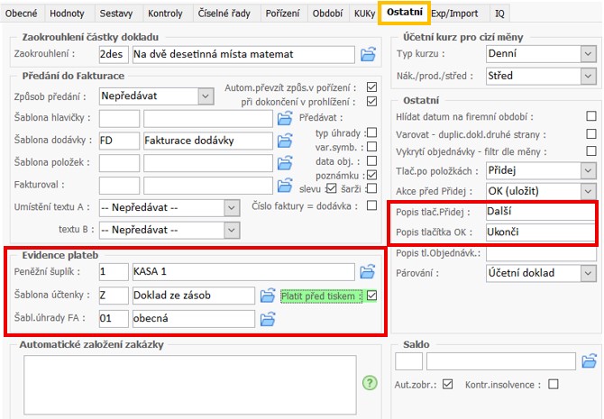Click the Popis tlačítka OK field
604x419 pixels.
point(539,232)
